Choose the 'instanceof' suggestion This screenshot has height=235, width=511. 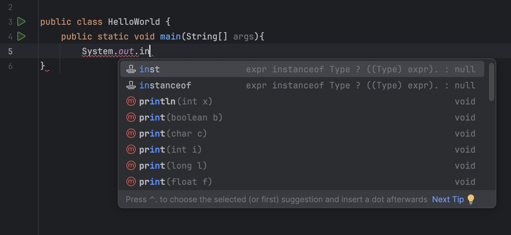[x=165, y=85]
